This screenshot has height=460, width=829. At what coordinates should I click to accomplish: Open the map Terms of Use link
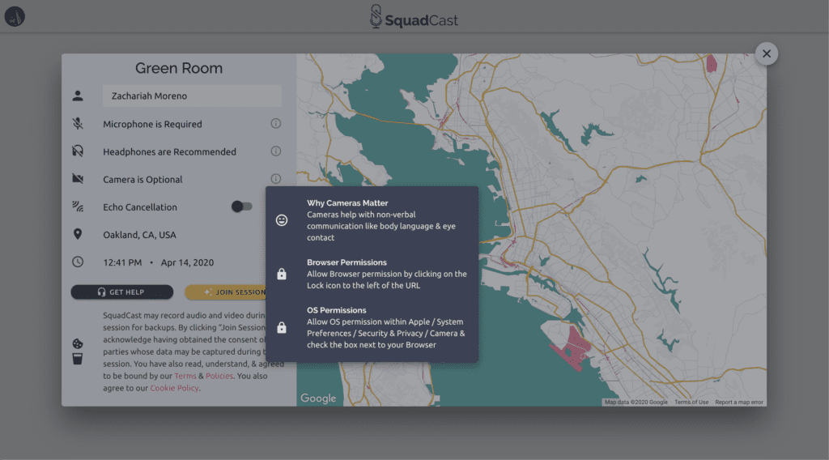click(691, 402)
